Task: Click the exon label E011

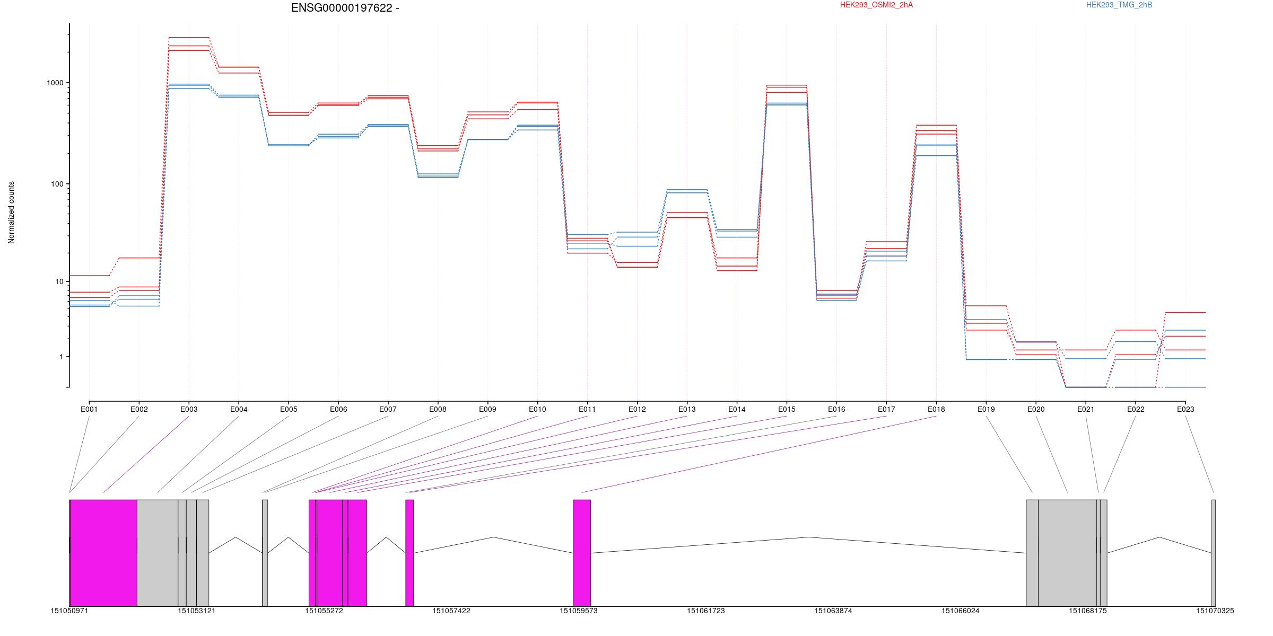Action: coord(587,409)
